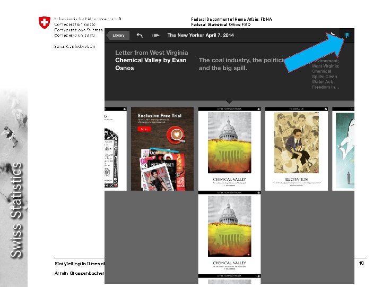The image size is (382, 287).
Task: Click the 'West Virginia; Chemical Spills' keyword list
Action: [325, 74]
